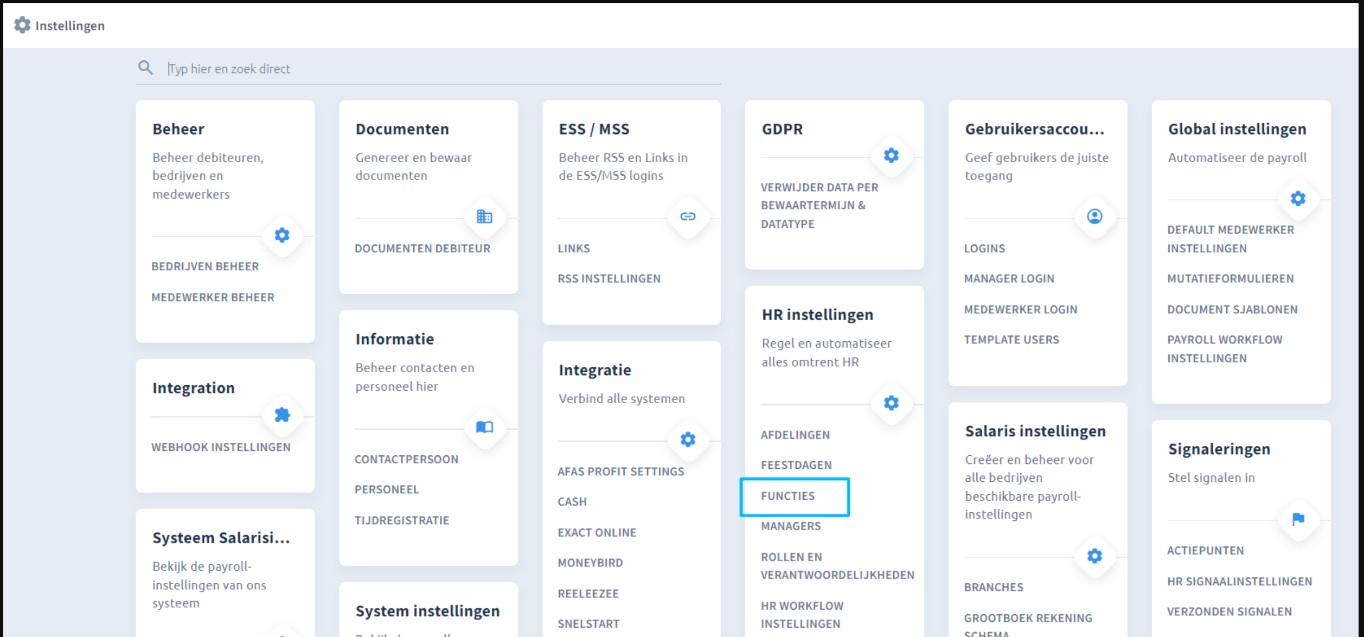Click the flag icon on Signaleringen card

(1298, 519)
